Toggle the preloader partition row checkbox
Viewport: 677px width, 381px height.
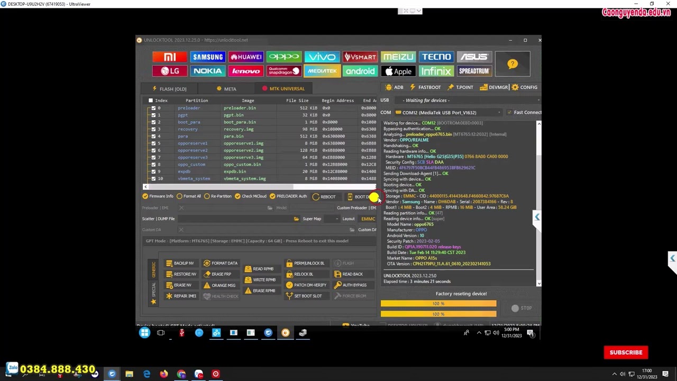(x=153, y=108)
